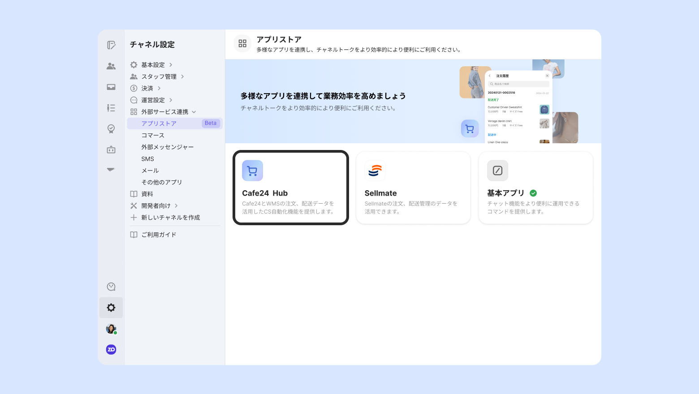699x394 pixels.
Task: Click the Sellmate description text
Action: [411, 207]
